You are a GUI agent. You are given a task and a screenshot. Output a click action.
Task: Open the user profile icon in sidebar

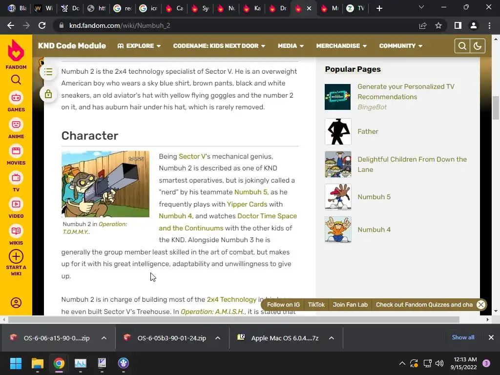click(x=16, y=302)
